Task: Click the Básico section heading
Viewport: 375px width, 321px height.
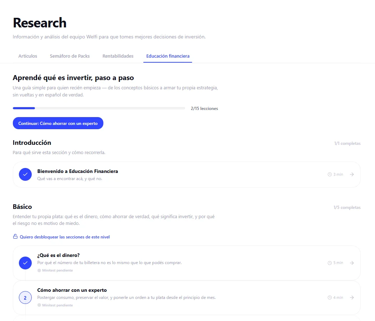Action: coord(22,207)
